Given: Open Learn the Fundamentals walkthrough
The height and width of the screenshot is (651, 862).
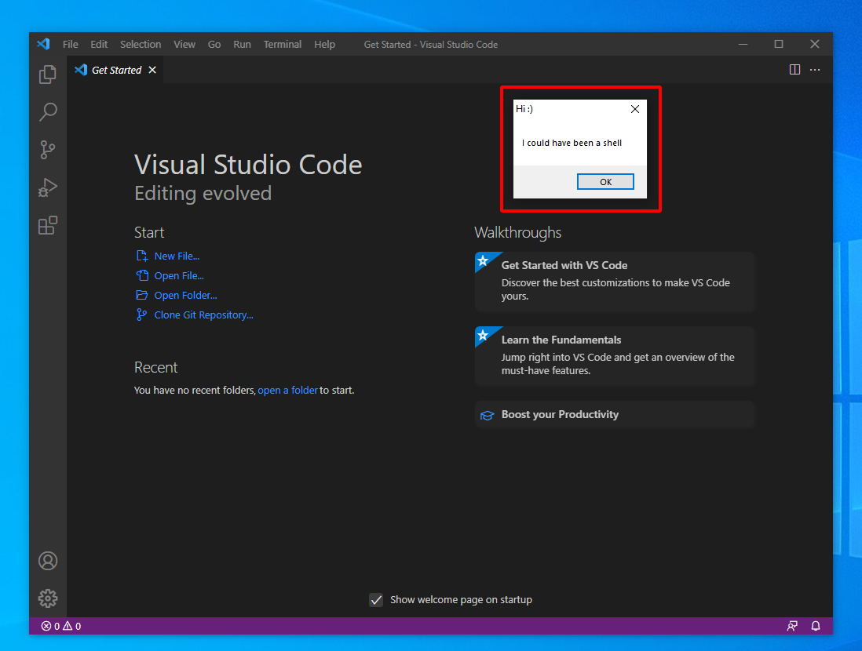Looking at the screenshot, I should coord(615,356).
